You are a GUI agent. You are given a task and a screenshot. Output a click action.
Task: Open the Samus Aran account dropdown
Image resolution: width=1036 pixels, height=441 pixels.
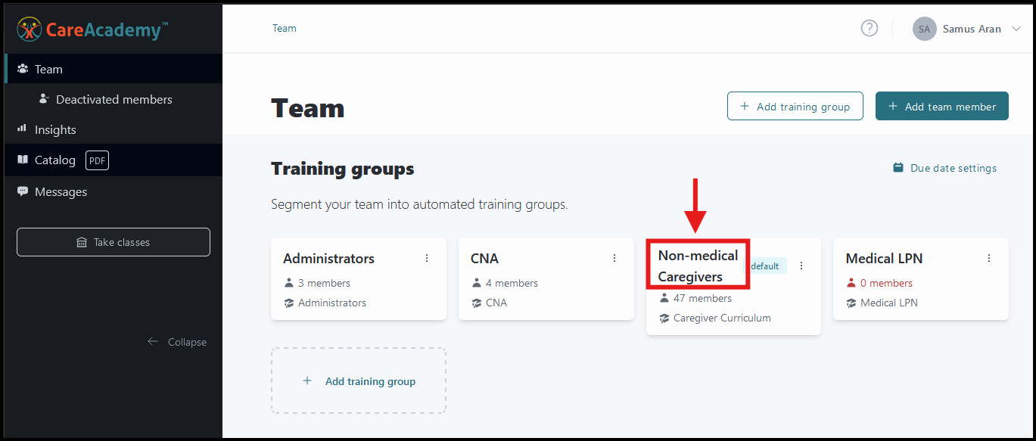point(968,28)
